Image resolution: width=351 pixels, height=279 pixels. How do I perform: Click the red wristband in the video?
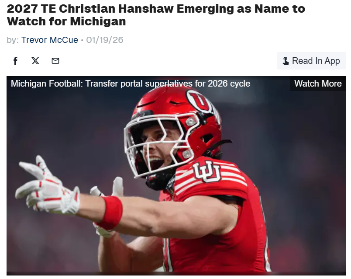click(x=111, y=213)
